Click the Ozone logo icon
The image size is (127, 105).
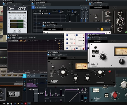pos(25,76)
